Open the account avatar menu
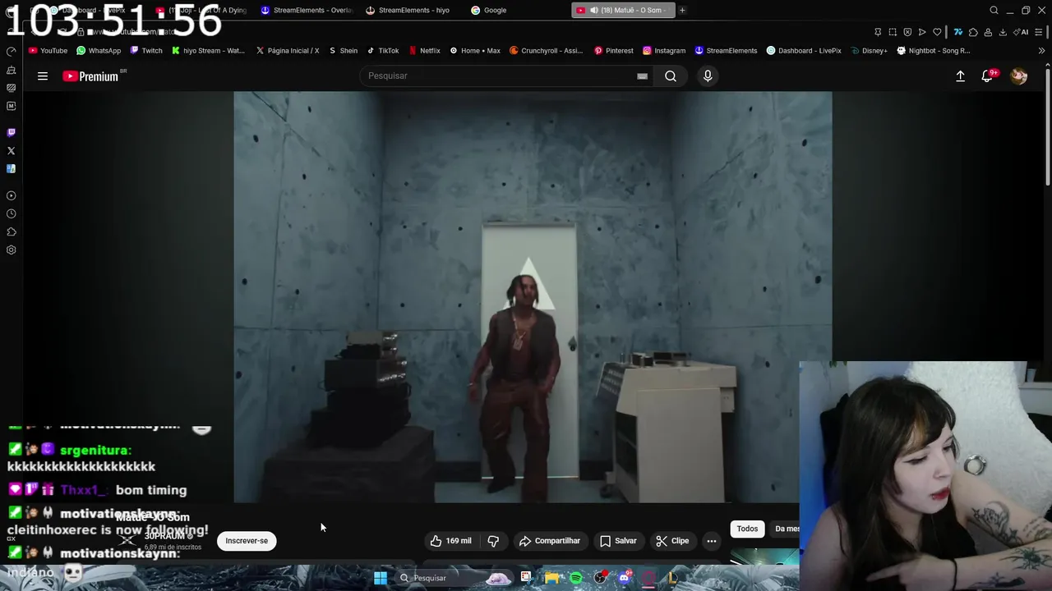This screenshot has width=1052, height=591. pos(1018,76)
